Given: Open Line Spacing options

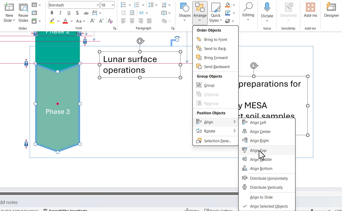Looking at the screenshot, I should coord(153,5).
